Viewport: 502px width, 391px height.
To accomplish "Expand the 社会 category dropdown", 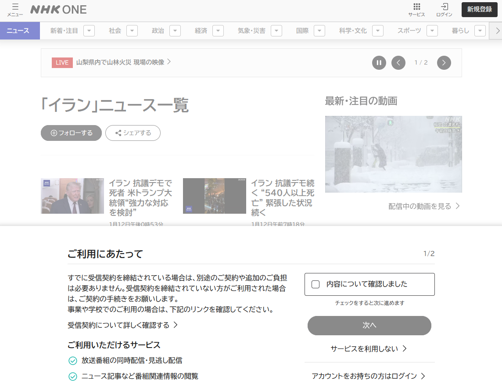I will click(132, 31).
